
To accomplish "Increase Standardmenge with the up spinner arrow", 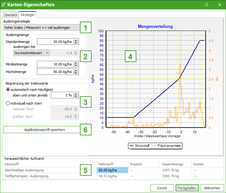I will tap(76, 40).
